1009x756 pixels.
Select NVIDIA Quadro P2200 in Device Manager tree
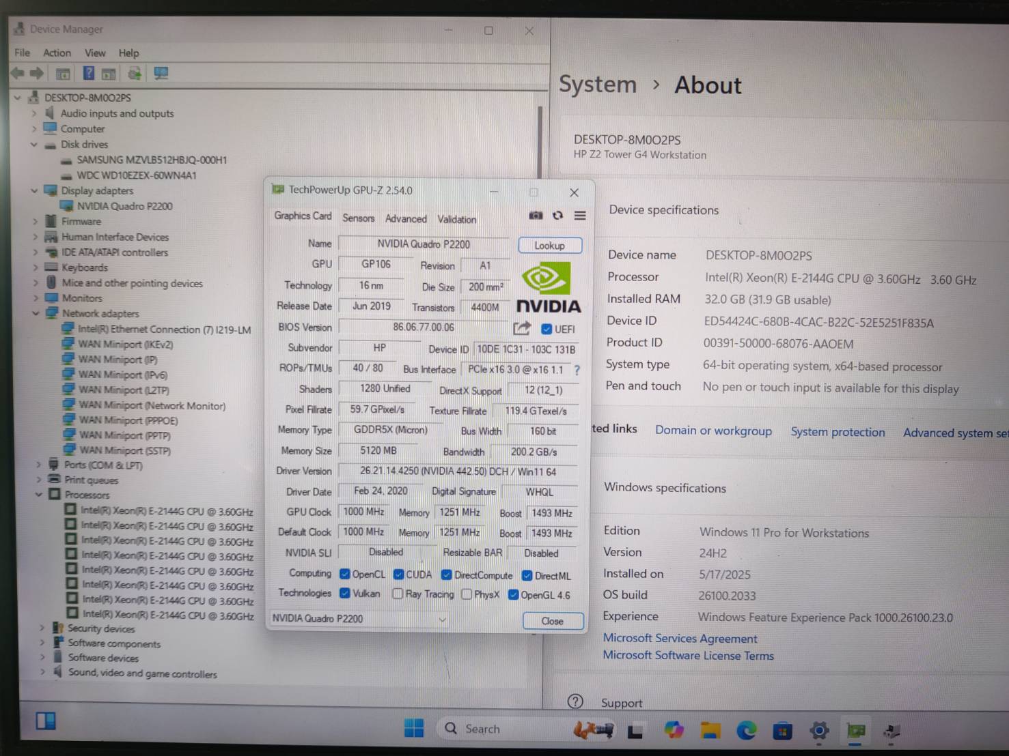pos(124,206)
